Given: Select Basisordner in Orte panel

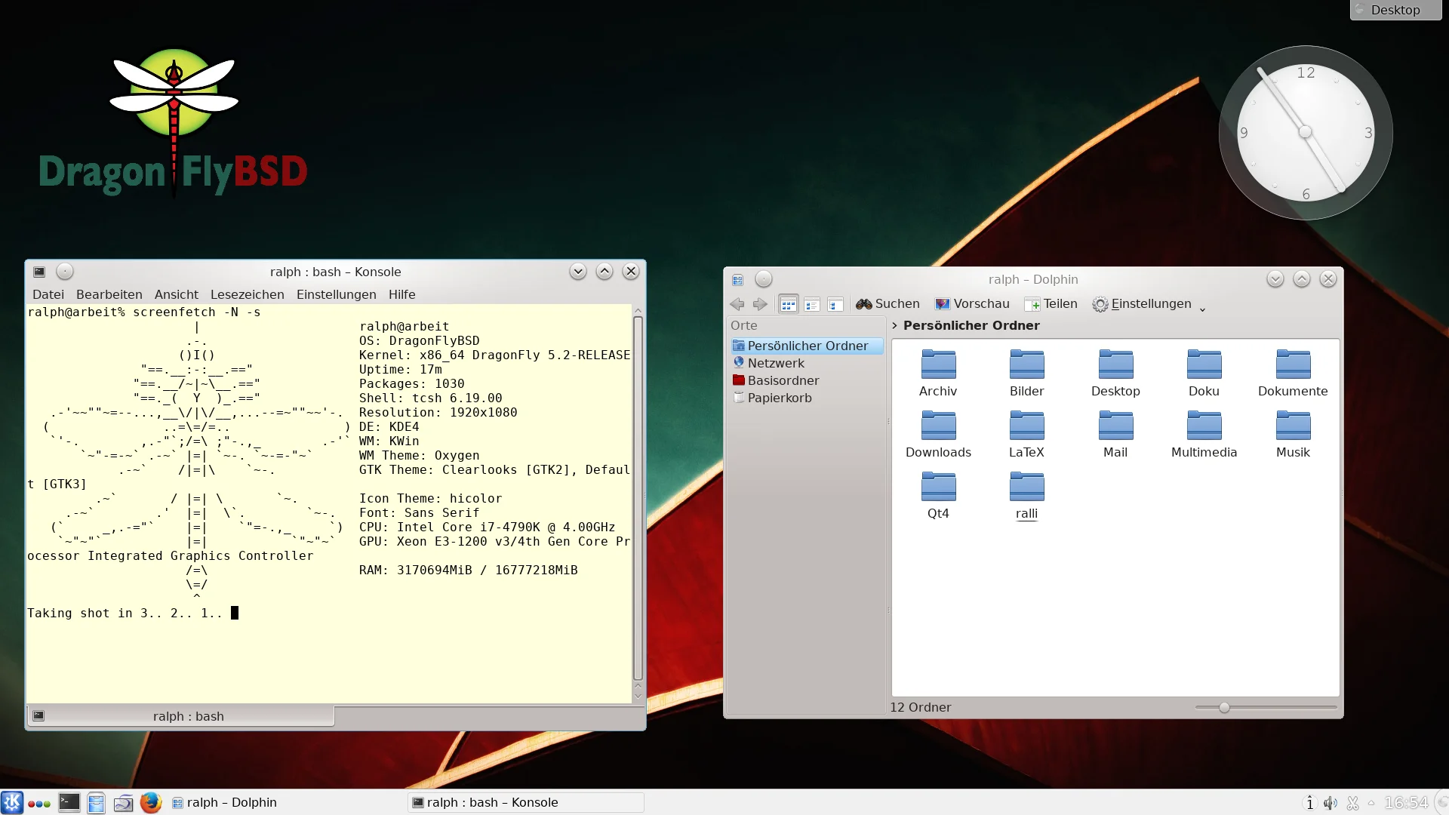Looking at the screenshot, I should click(x=807, y=380).
